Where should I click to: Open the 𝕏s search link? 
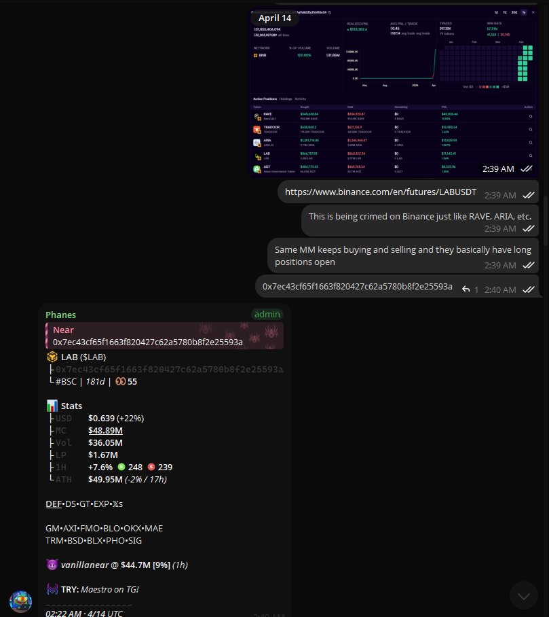click(117, 504)
